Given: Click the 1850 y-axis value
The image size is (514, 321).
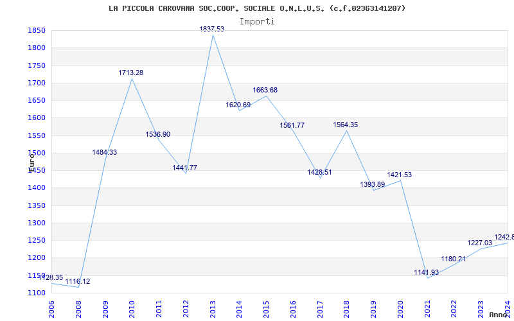Looking at the screenshot, I should (37, 30).
